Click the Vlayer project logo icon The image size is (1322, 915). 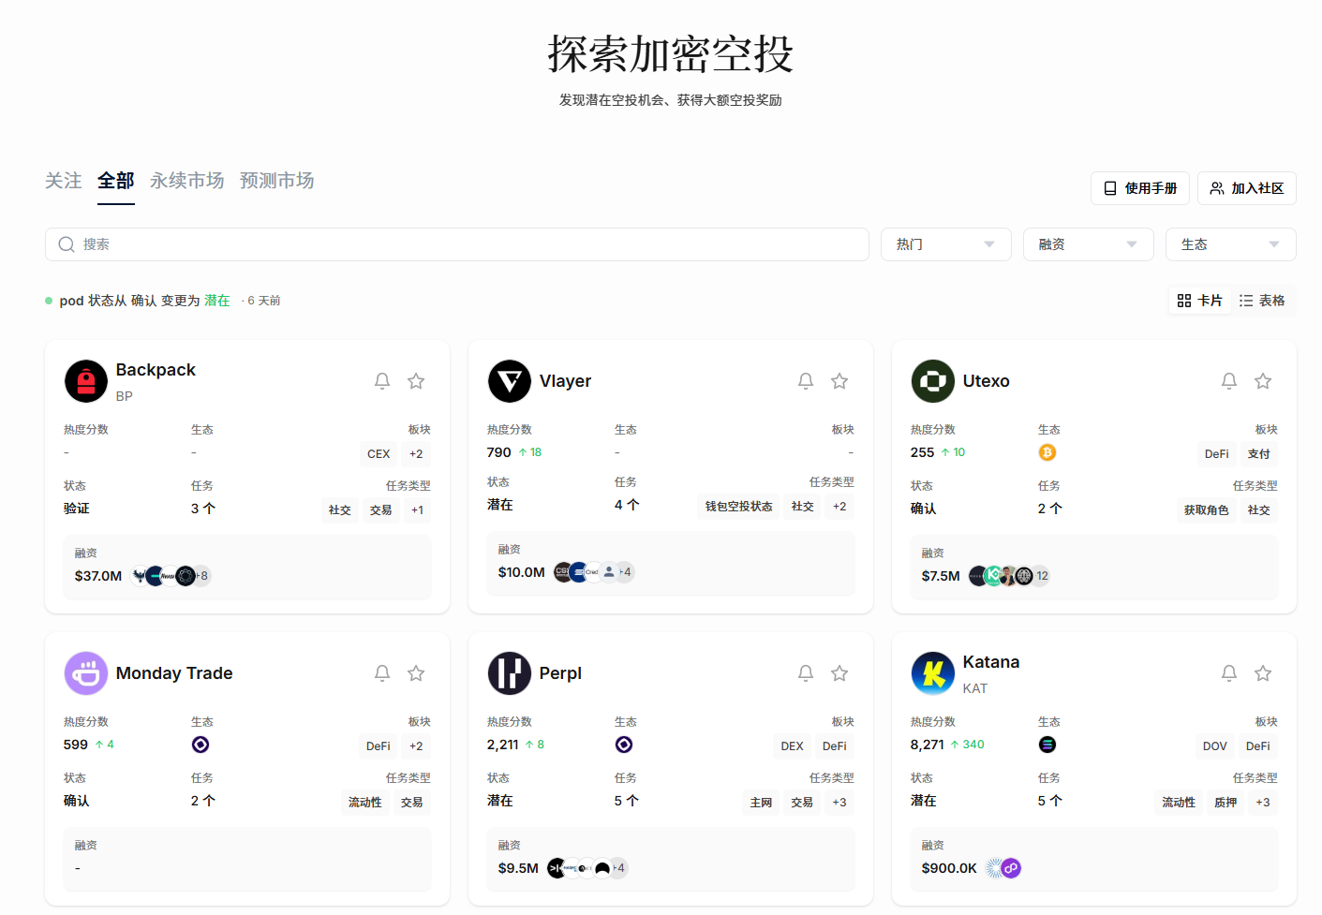coord(510,381)
